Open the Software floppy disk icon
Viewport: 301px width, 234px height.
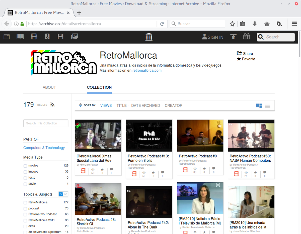(60, 37)
